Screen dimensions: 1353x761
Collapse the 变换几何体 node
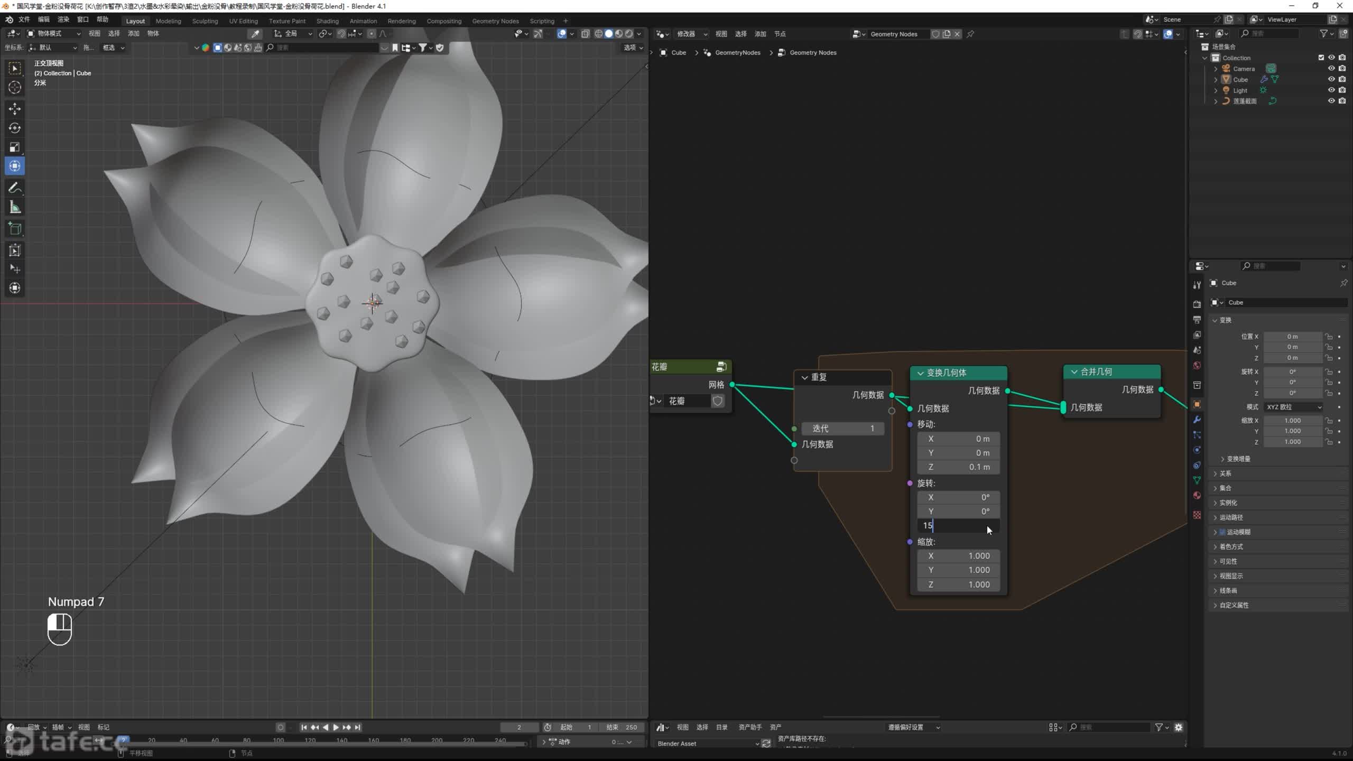tap(920, 373)
